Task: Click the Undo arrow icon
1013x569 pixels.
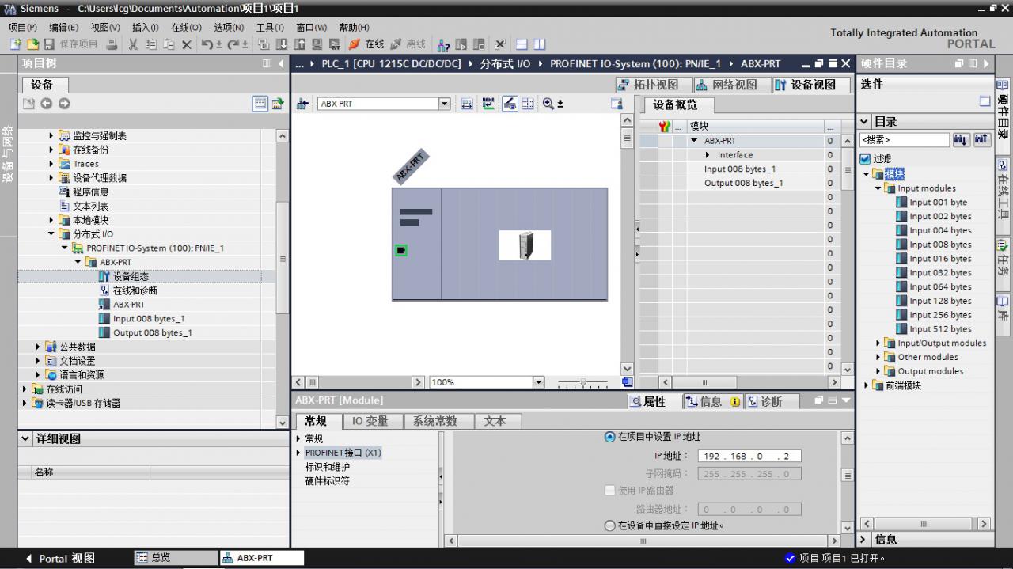Action: (x=207, y=44)
